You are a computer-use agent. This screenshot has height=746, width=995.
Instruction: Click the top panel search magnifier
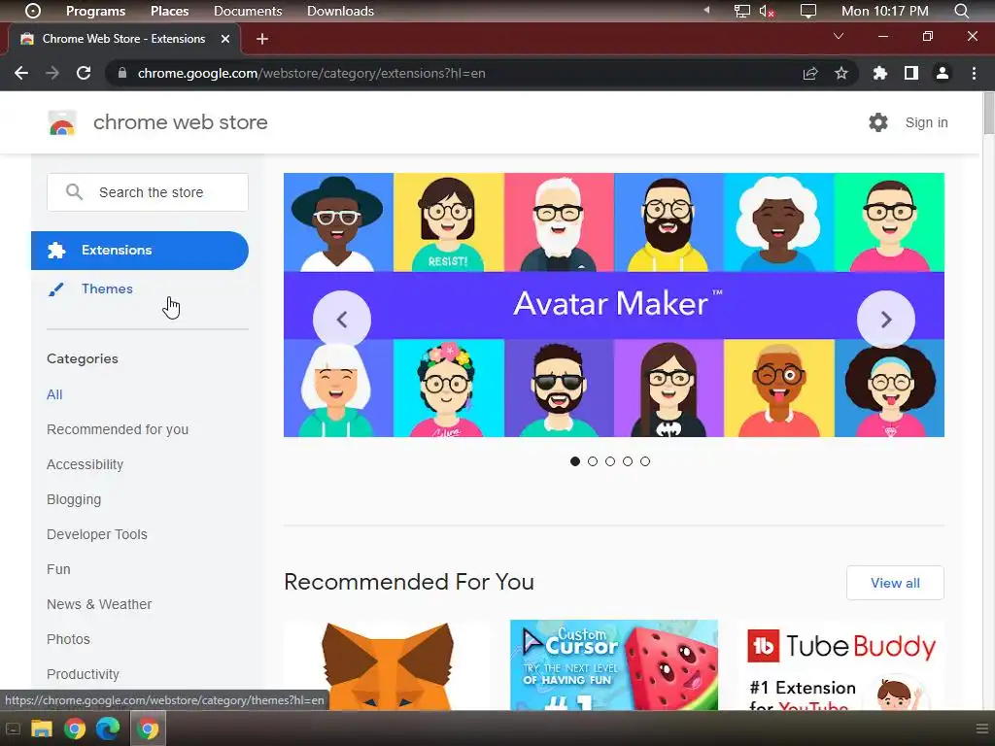[961, 11]
